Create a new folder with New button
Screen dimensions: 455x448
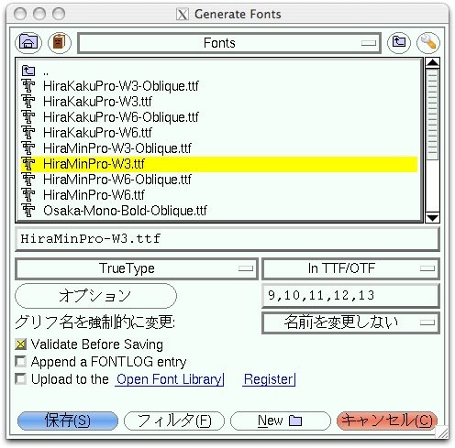tap(281, 421)
